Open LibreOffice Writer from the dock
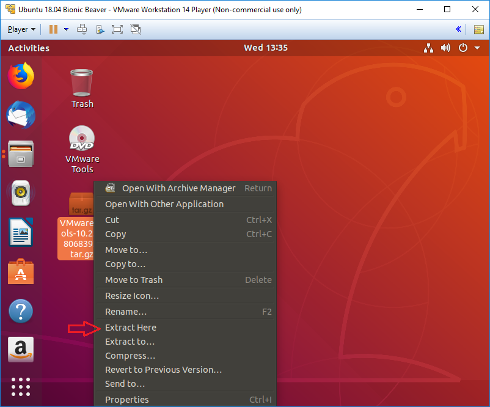This screenshot has width=490, height=407. 21,232
